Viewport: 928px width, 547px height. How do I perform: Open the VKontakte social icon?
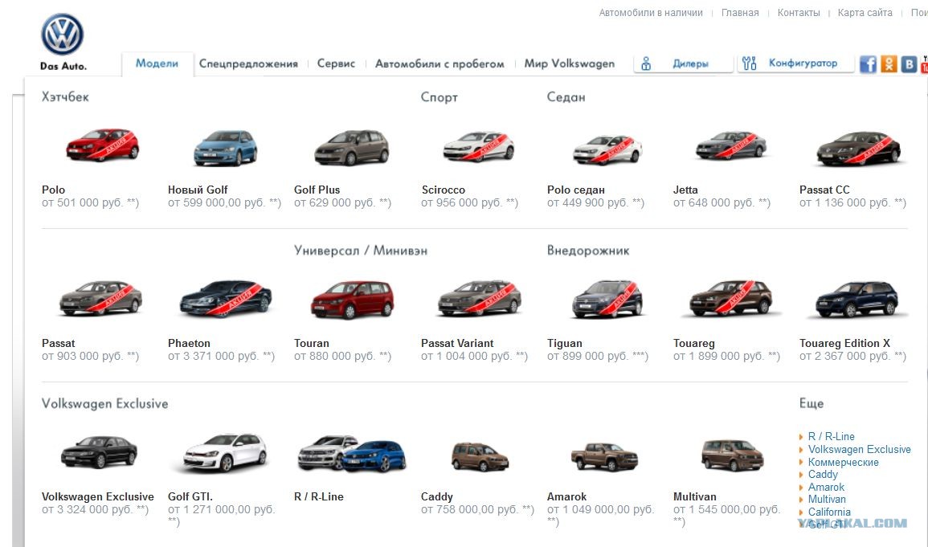coord(909,64)
